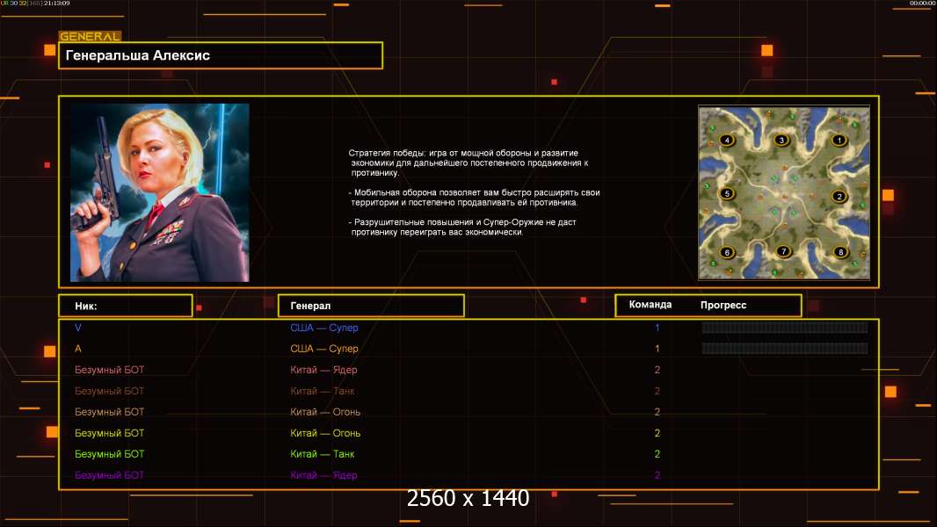Select start position 5 on the map
Image resolution: width=937 pixels, height=527 pixels.
(727, 193)
